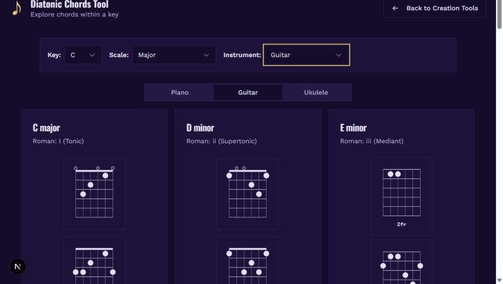Viewport: 503px width, 284px height.
Task: Click the D minor heading
Action: [x=200, y=128]
